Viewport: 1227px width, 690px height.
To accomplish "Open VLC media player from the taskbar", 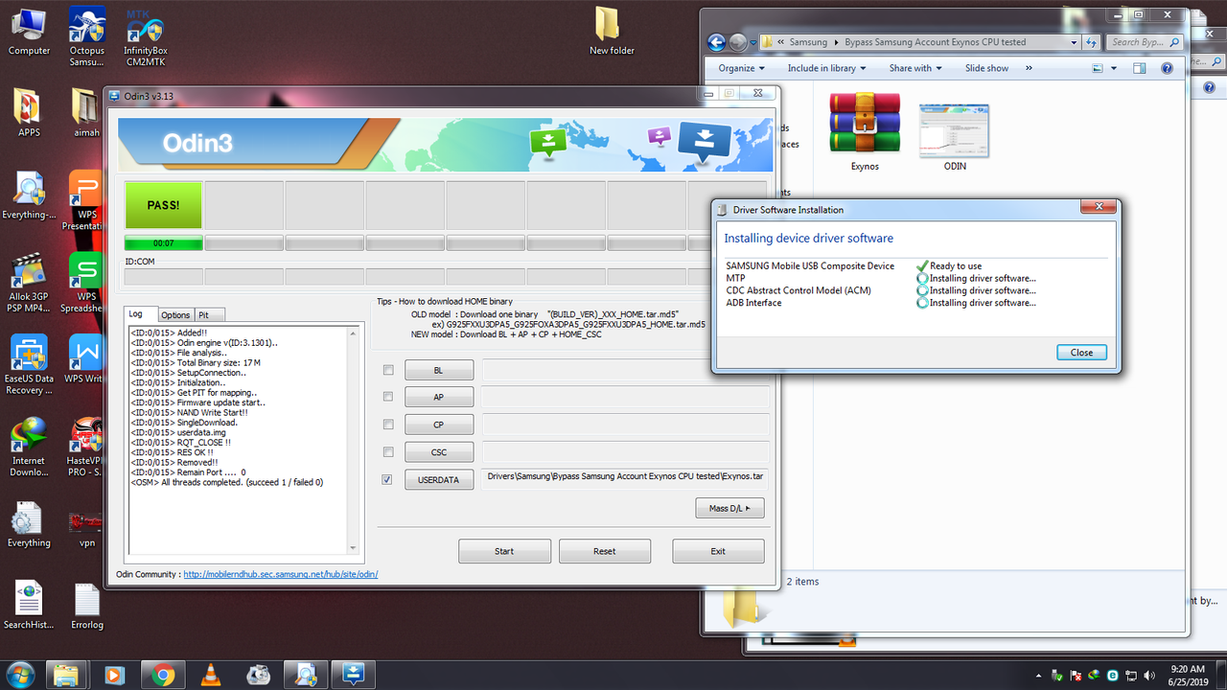I will point(210,675).
